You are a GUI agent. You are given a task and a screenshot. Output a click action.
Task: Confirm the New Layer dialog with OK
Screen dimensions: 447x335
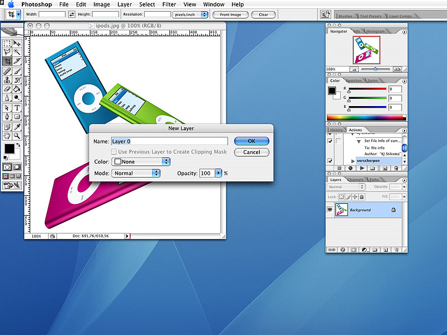pyautogui.click(x=251, y=141)
